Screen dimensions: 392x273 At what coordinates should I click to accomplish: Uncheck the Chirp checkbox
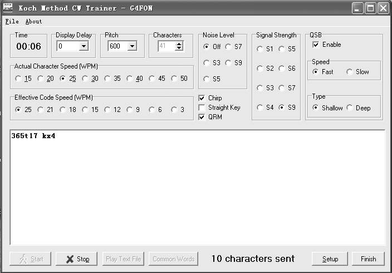tap(202, 98)
